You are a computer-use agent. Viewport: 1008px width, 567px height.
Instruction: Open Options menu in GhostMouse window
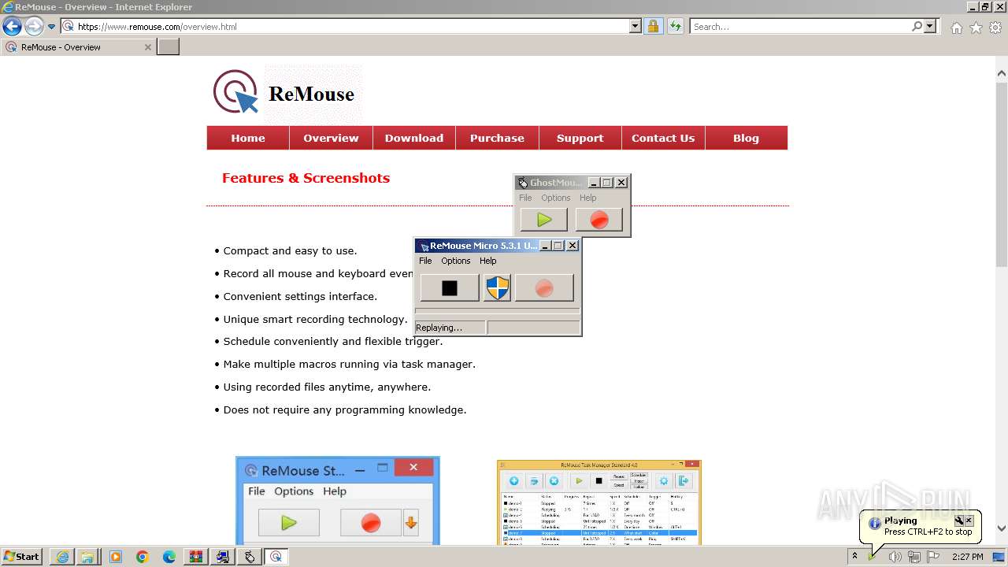pyautogui.click(x=555, y=198)
